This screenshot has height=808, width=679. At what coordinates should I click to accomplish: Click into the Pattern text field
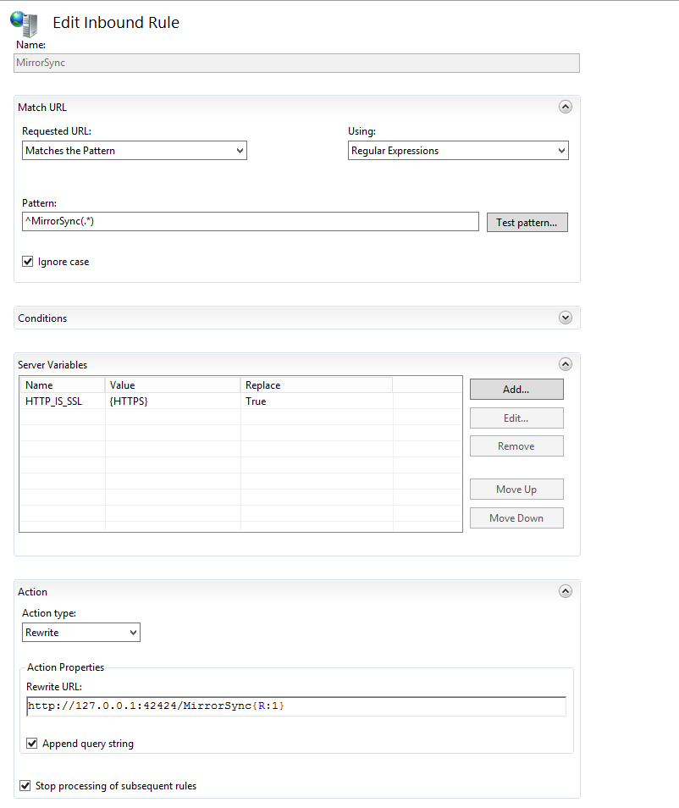[x=251, y=222]
